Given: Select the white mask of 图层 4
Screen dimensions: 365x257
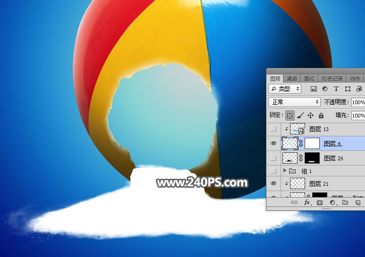Looking at the screenshot, I should [x=312, y=143].
